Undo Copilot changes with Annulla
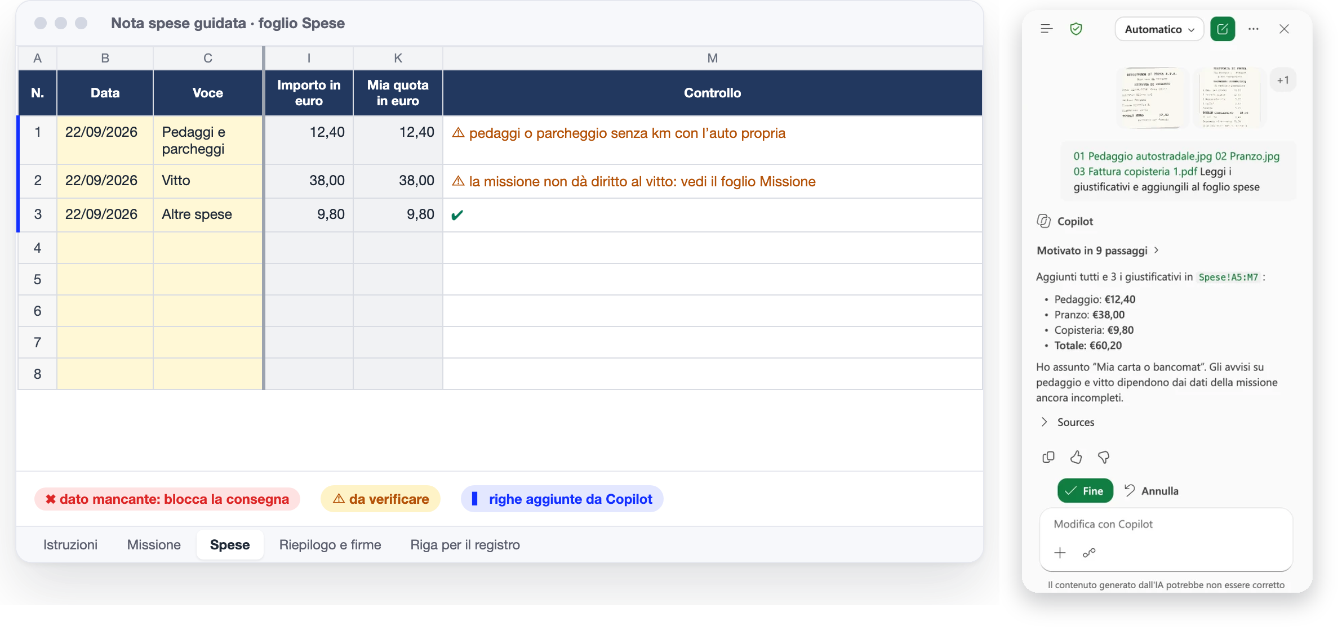This screenshot has width=1342, height=631. click(x=1151, y=491)
